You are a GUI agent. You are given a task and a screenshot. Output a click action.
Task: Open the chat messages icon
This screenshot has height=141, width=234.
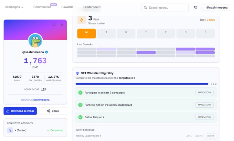click(195, 8)
